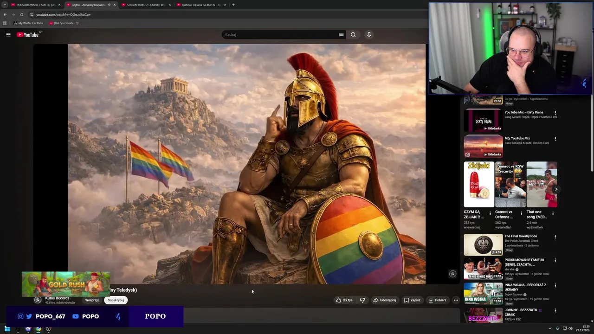This screenshot has width=594, height=334.
Task: Open the volume speaker tray icon
Action: pos(571,329)
